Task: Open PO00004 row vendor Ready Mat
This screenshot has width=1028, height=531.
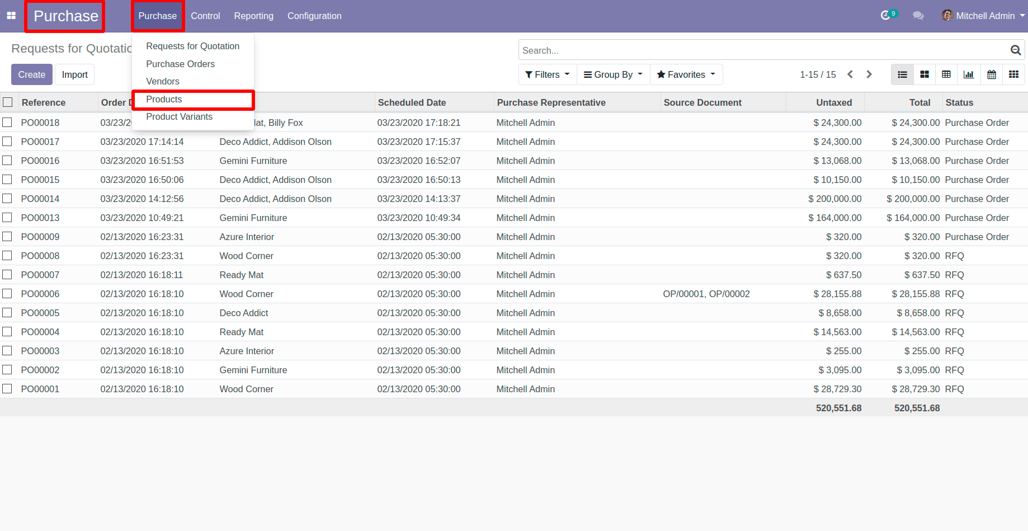Action: (x=242, y=332)
